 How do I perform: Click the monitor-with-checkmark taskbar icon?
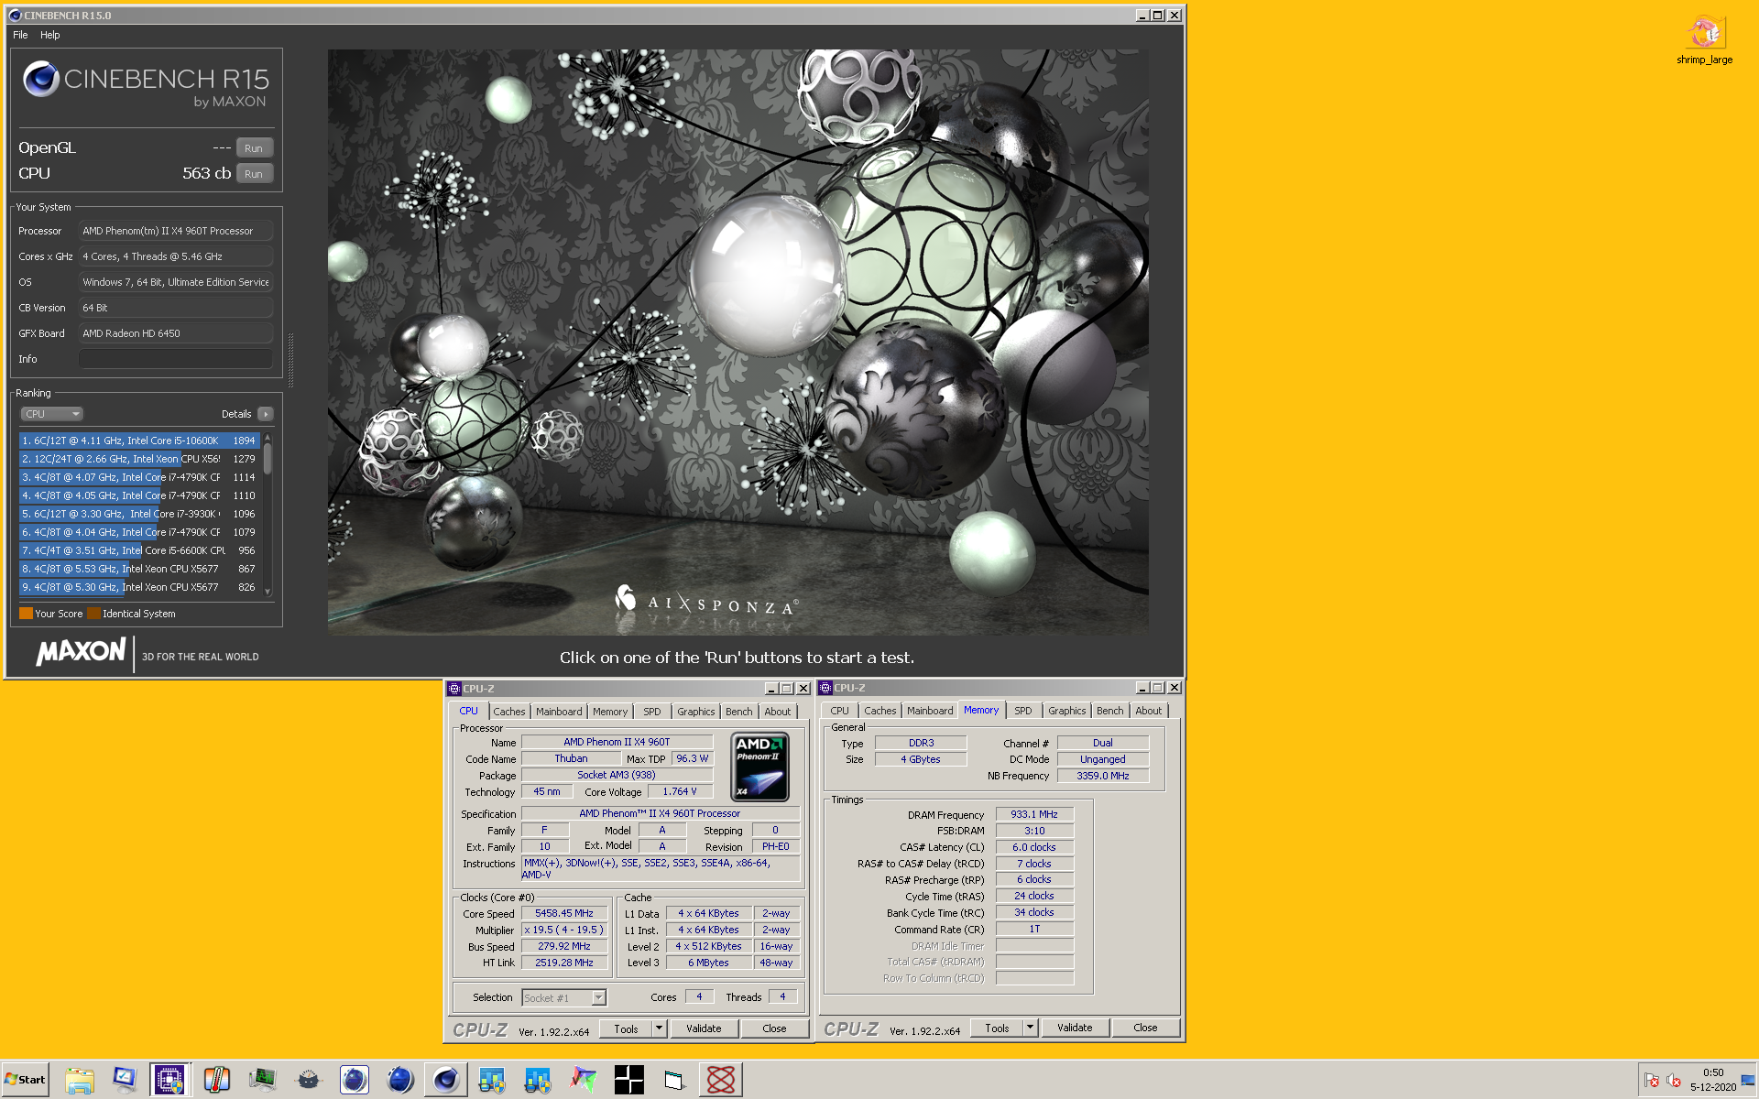tap(125, 1080)
